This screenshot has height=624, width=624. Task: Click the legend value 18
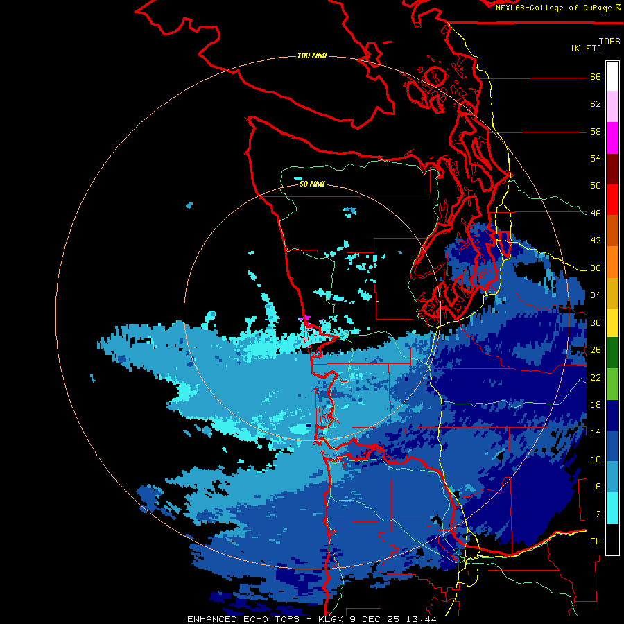pyautogui.click(x=596, y=405)
